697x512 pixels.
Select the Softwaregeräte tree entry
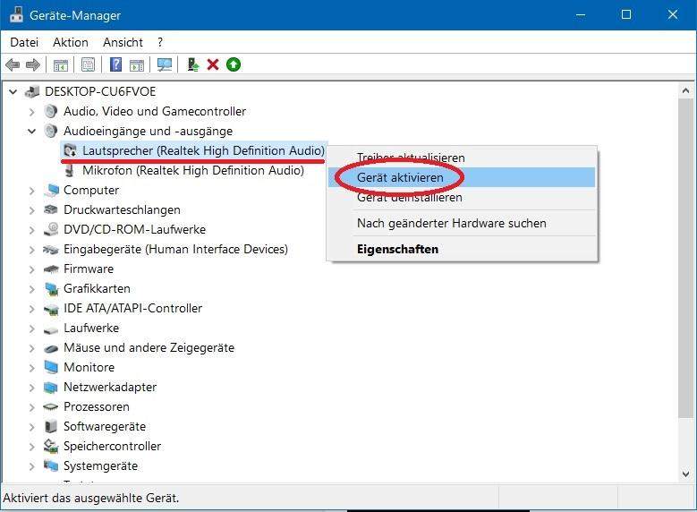pos(105,427)
